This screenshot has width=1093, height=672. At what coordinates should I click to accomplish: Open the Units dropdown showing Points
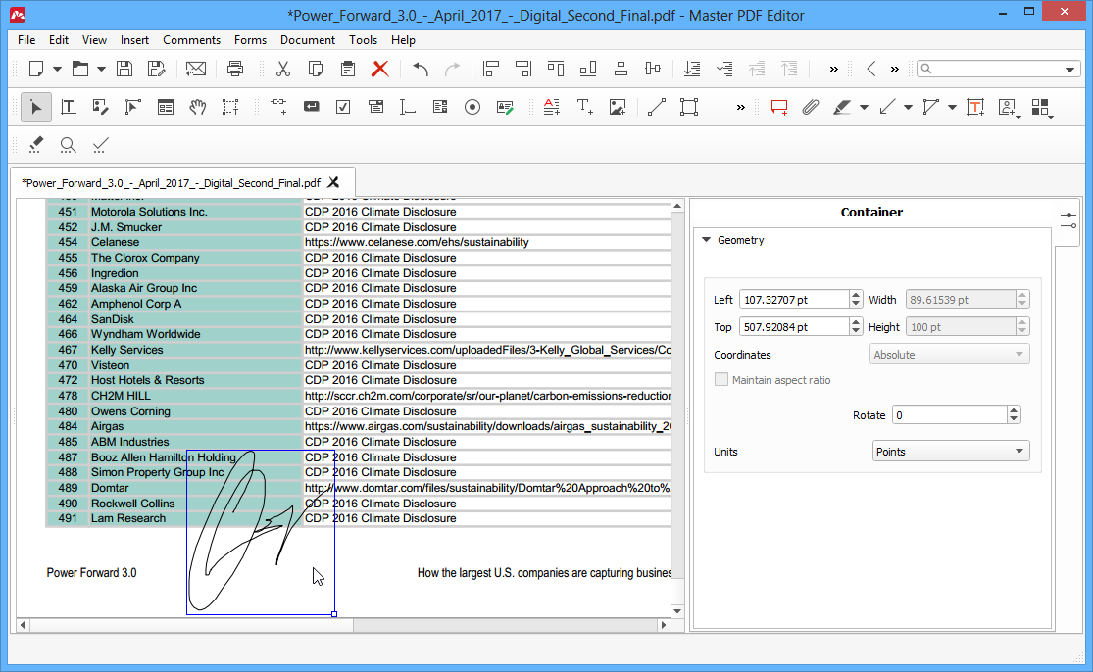click(951, 452)
